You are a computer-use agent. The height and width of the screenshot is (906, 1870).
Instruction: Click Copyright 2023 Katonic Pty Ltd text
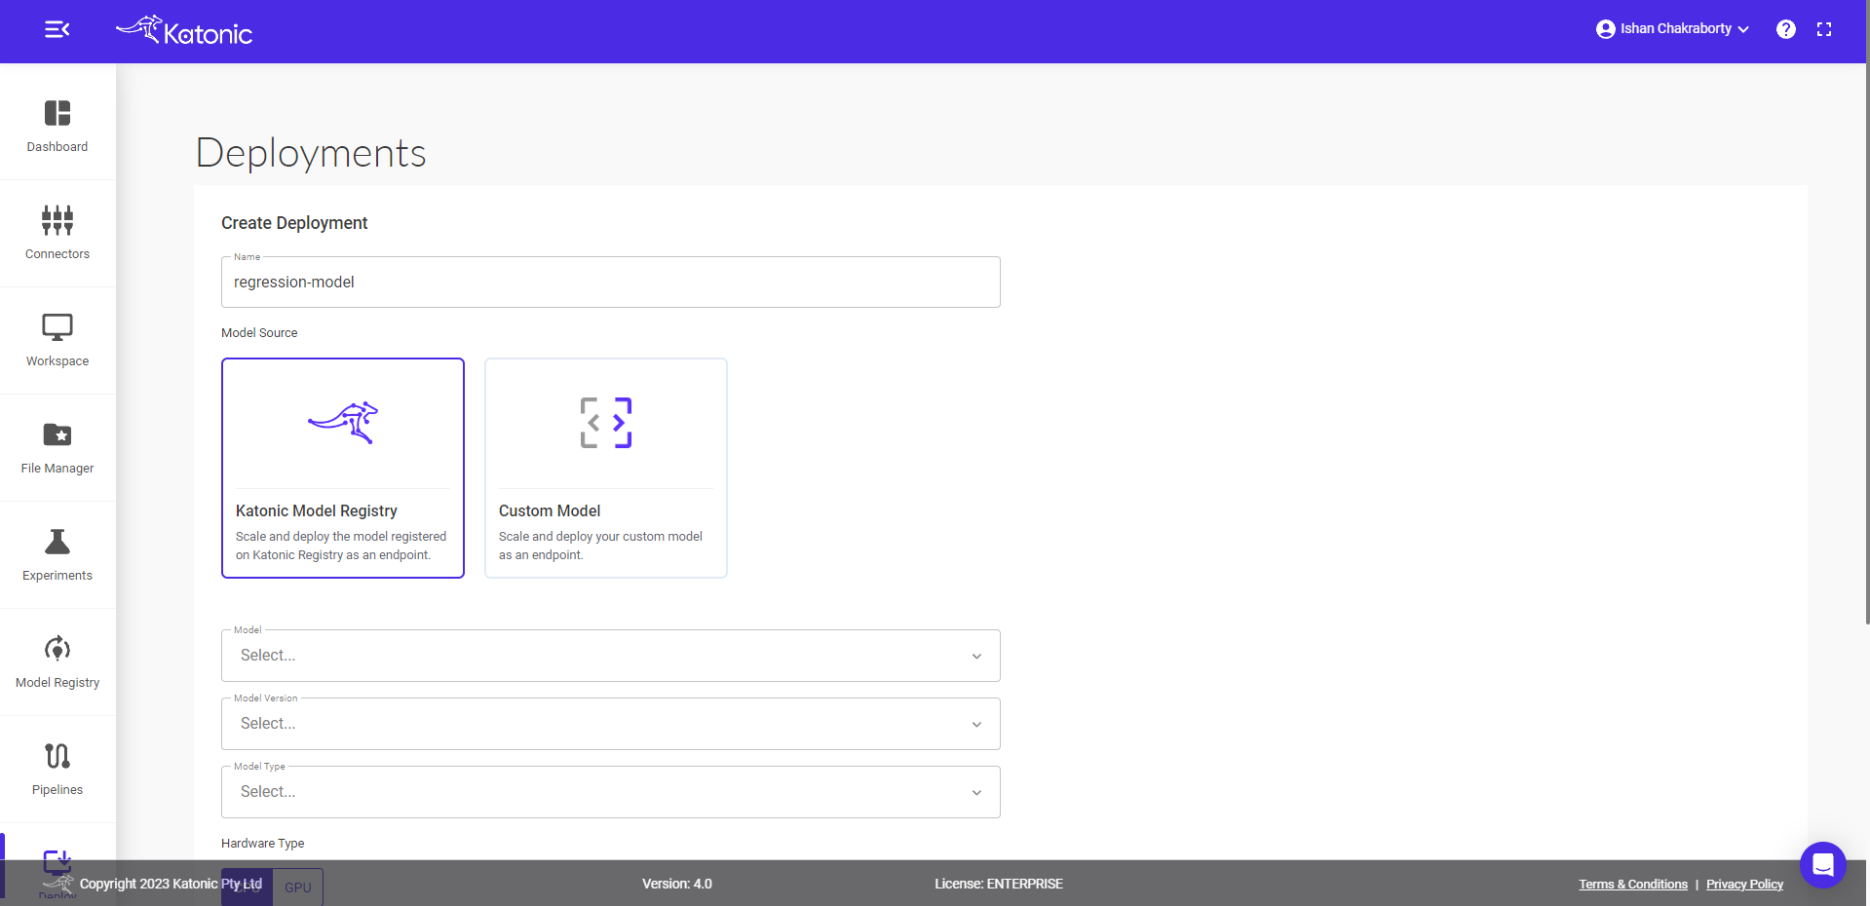(171, 884)
